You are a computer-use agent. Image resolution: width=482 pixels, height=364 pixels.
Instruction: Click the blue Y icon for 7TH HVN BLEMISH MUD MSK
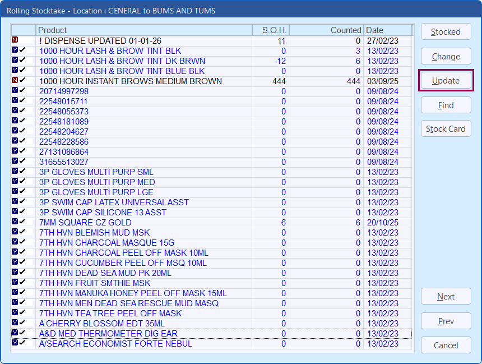coord(15,232)
